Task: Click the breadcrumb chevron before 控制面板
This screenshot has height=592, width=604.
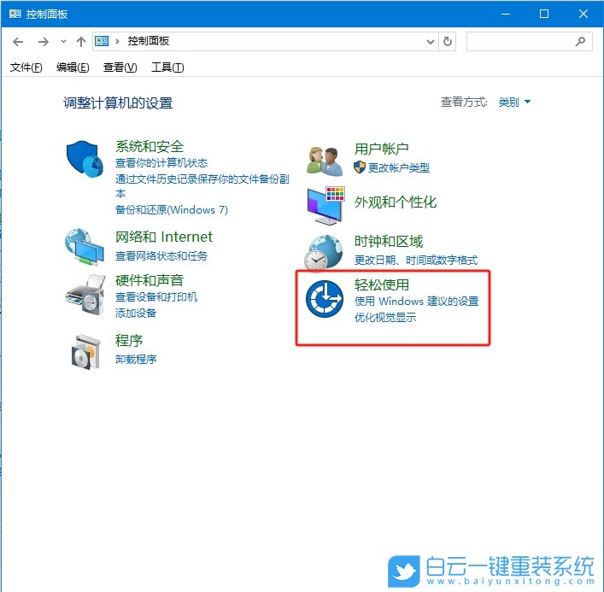Action: [x=117, y=41]
